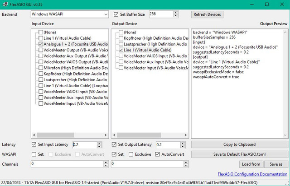Open FlexASIO Configuration Documentation link
The height and width of the screenshot is (186, 290).
[x=252, y=174]
